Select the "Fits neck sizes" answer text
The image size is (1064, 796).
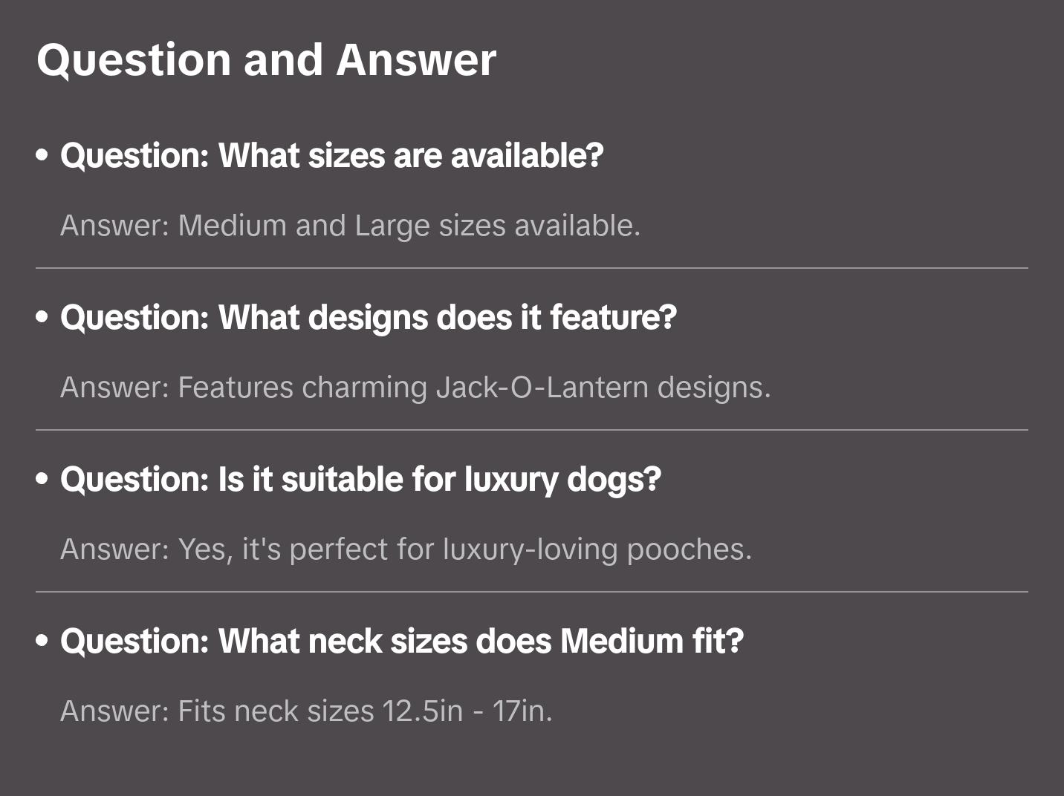tap(306, 711)
